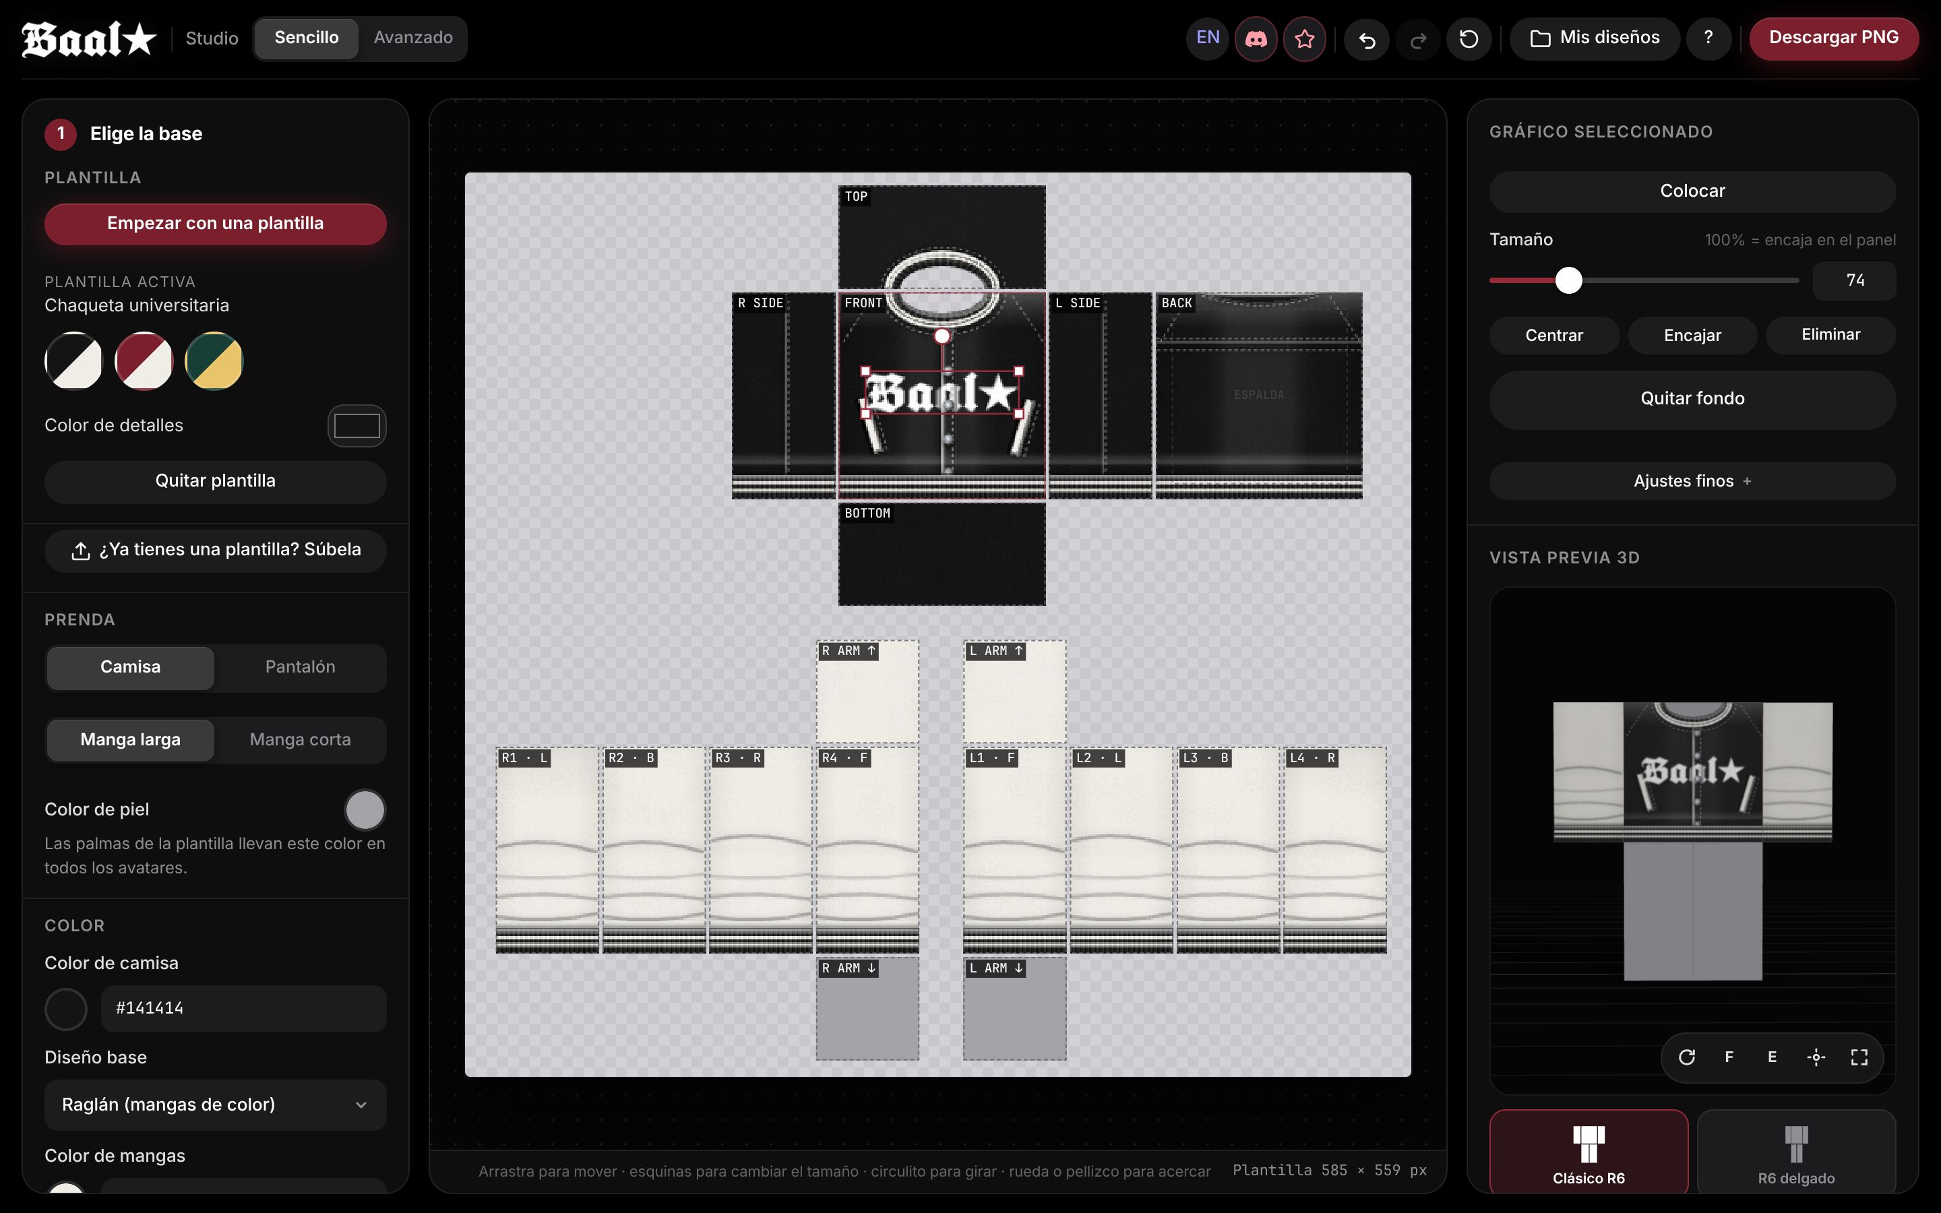Switch to Sencillo mode

point(307,38)
